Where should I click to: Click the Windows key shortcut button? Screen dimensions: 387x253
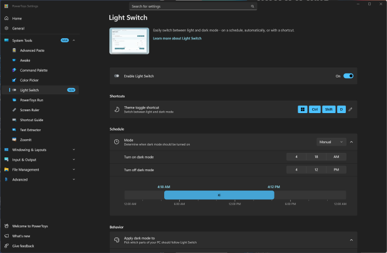pos(303,109)
